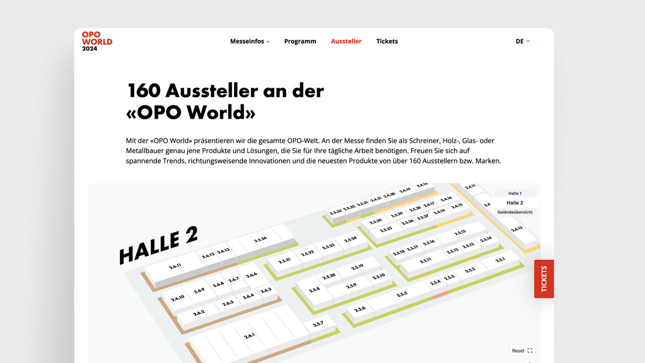The width and height of the screenshot is (645, 363).
Task: Select booth 2.5.22 on the map
Action: pos(307,254)
